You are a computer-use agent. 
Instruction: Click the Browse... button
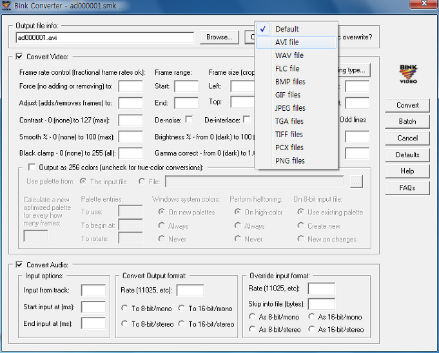click(x=219, y=37)
